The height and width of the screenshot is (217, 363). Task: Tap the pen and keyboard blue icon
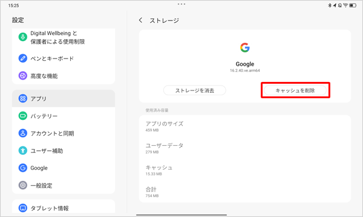tap(23, 58)
